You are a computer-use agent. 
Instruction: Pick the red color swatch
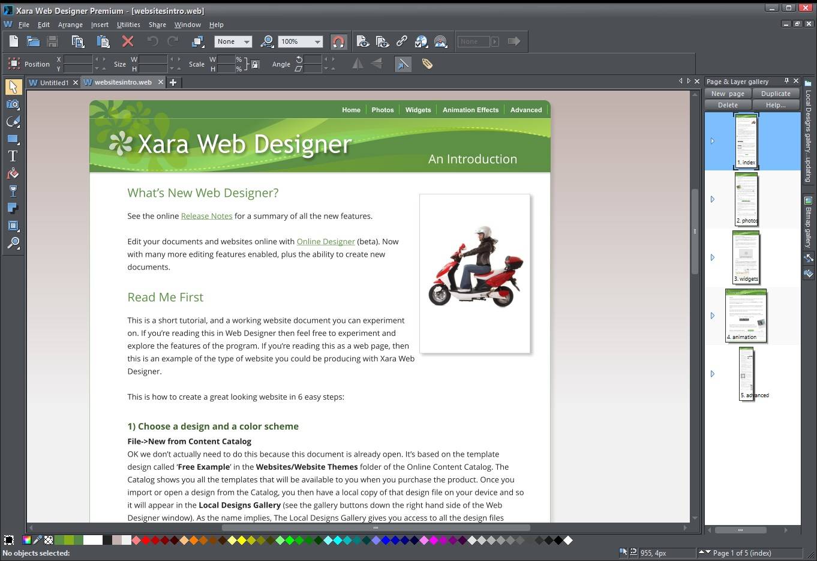[146, 540]
